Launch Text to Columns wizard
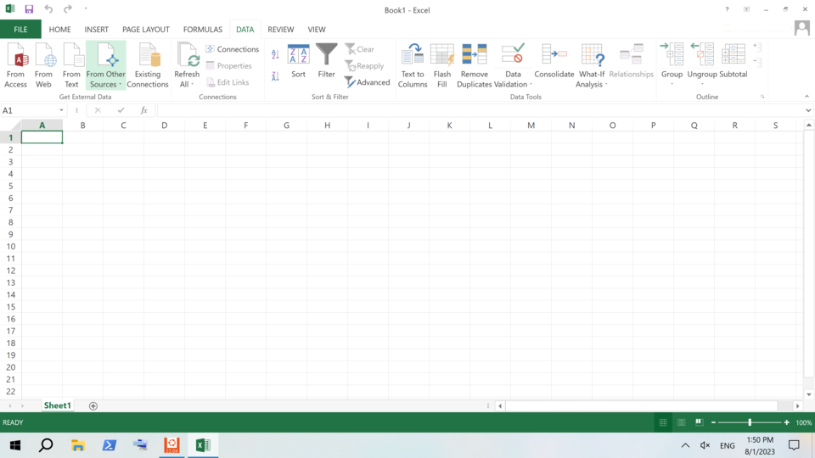 point(413,66)
